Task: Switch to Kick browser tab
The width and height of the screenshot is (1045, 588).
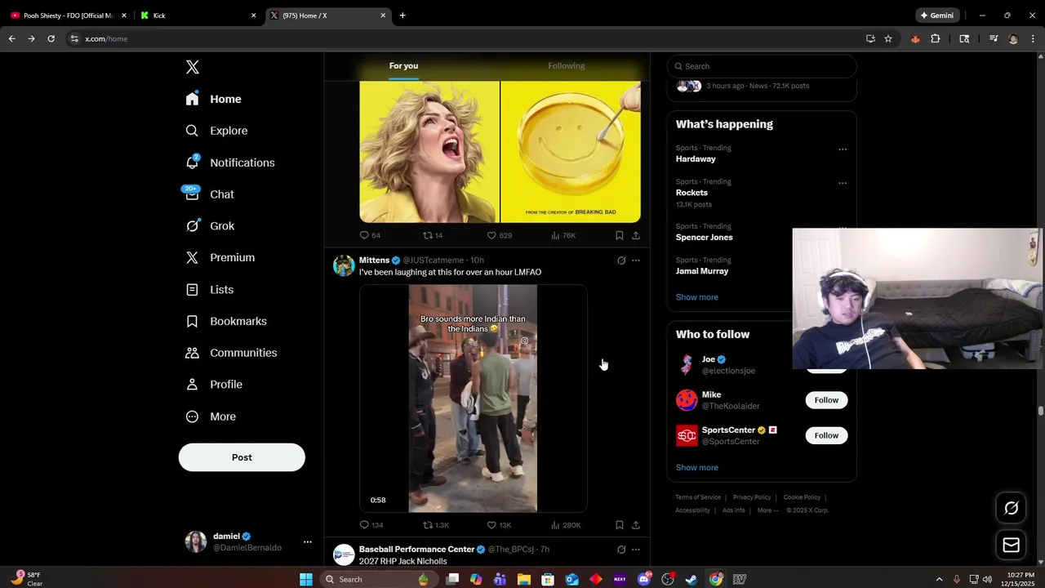Action: pos(198,15)
